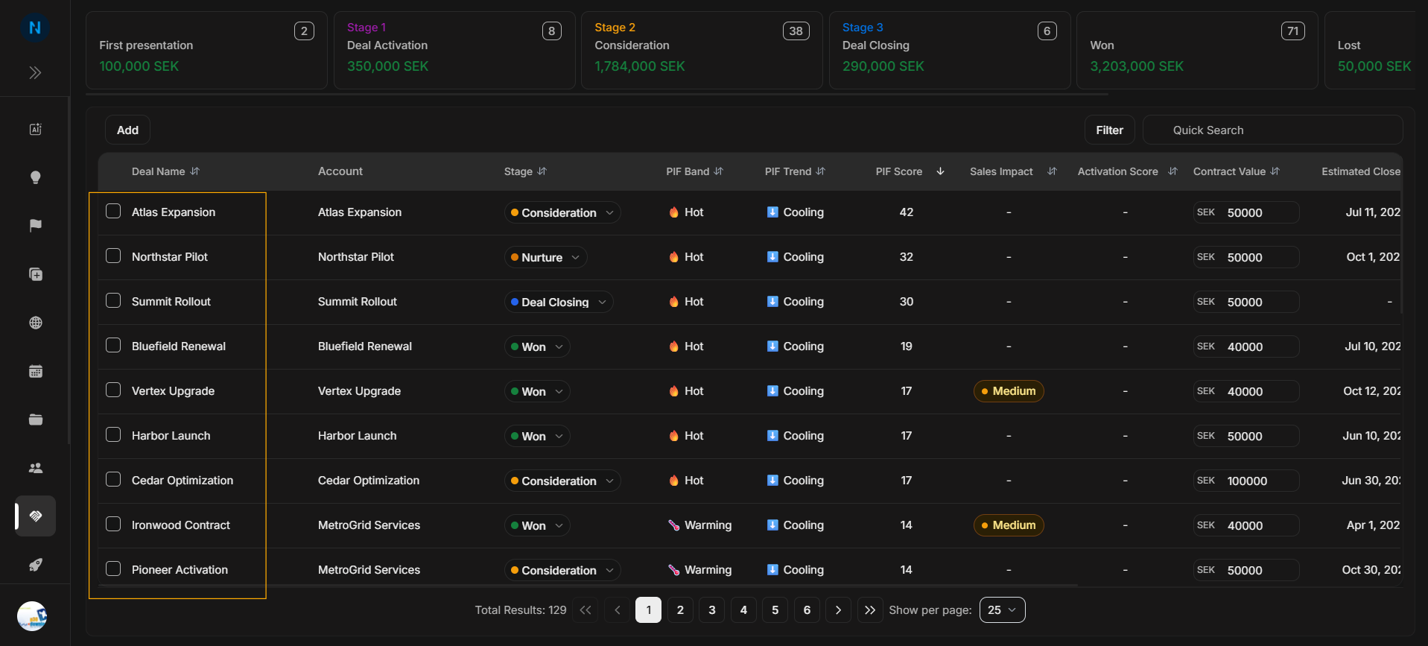Open the lightbulb insights sidebar icon
This screenshot has width=1428, height=646.
(x=35, y=177)
